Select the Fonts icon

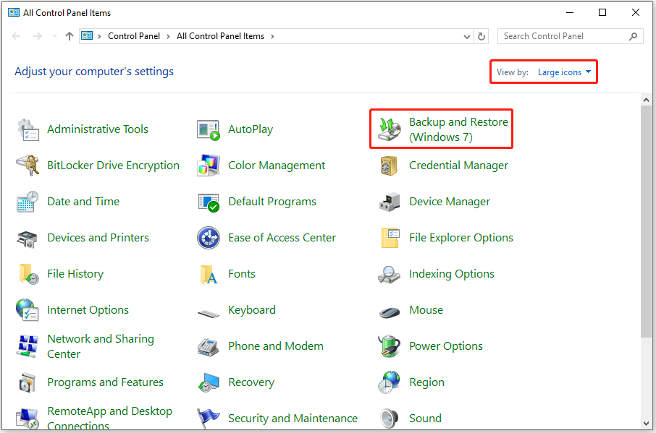coord(208,273)
